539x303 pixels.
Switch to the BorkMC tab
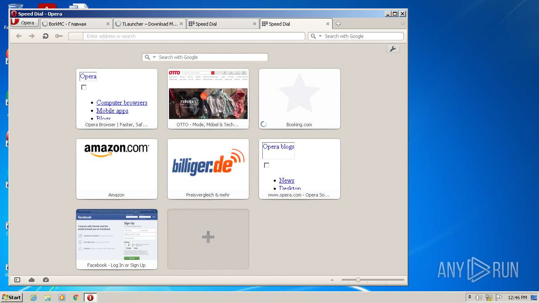click(76, 24)
